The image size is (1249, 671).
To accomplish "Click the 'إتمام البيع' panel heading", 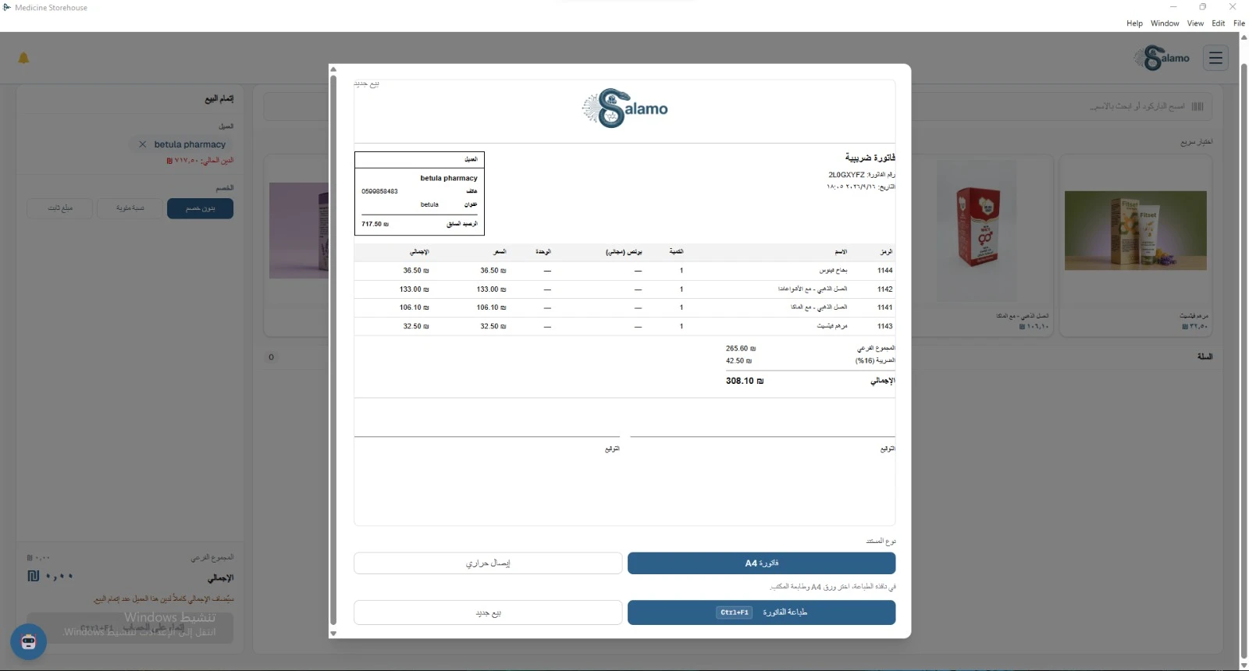I will tap(219, 99).
